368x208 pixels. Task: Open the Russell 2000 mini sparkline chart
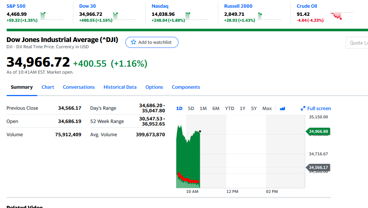click(269, 16)
